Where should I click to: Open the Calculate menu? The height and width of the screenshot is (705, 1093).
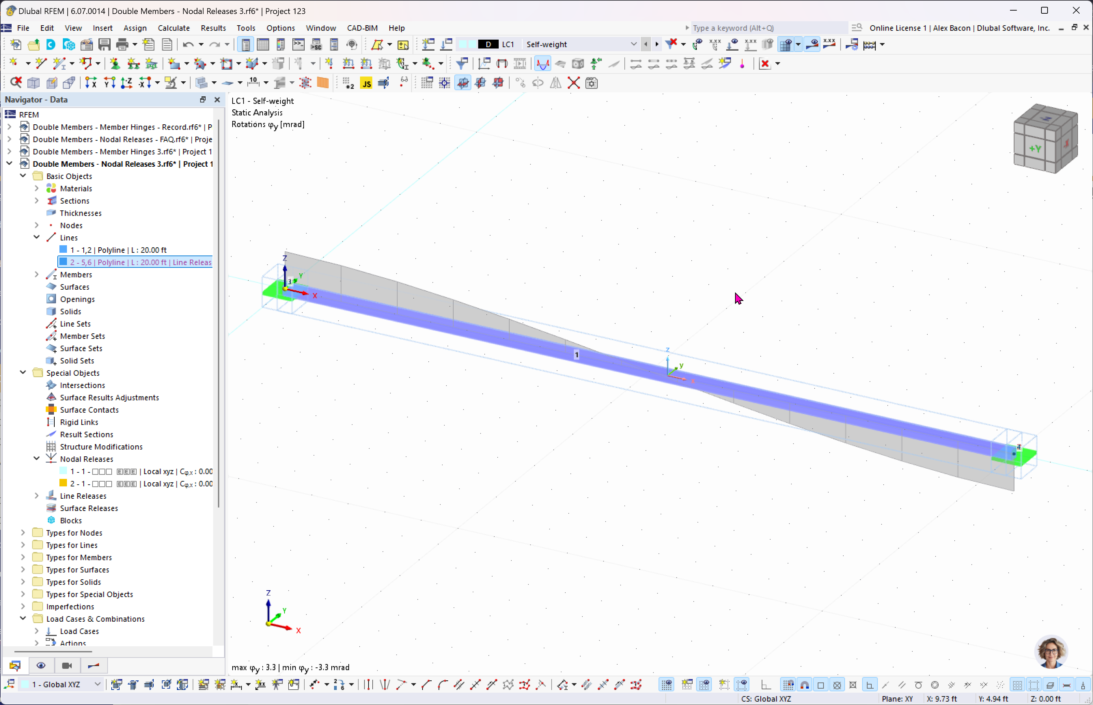coord(174,28)
